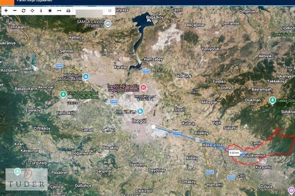The image size is (295, 196).
Task: Click the Kurşunlu label
Action: point(263,167)
